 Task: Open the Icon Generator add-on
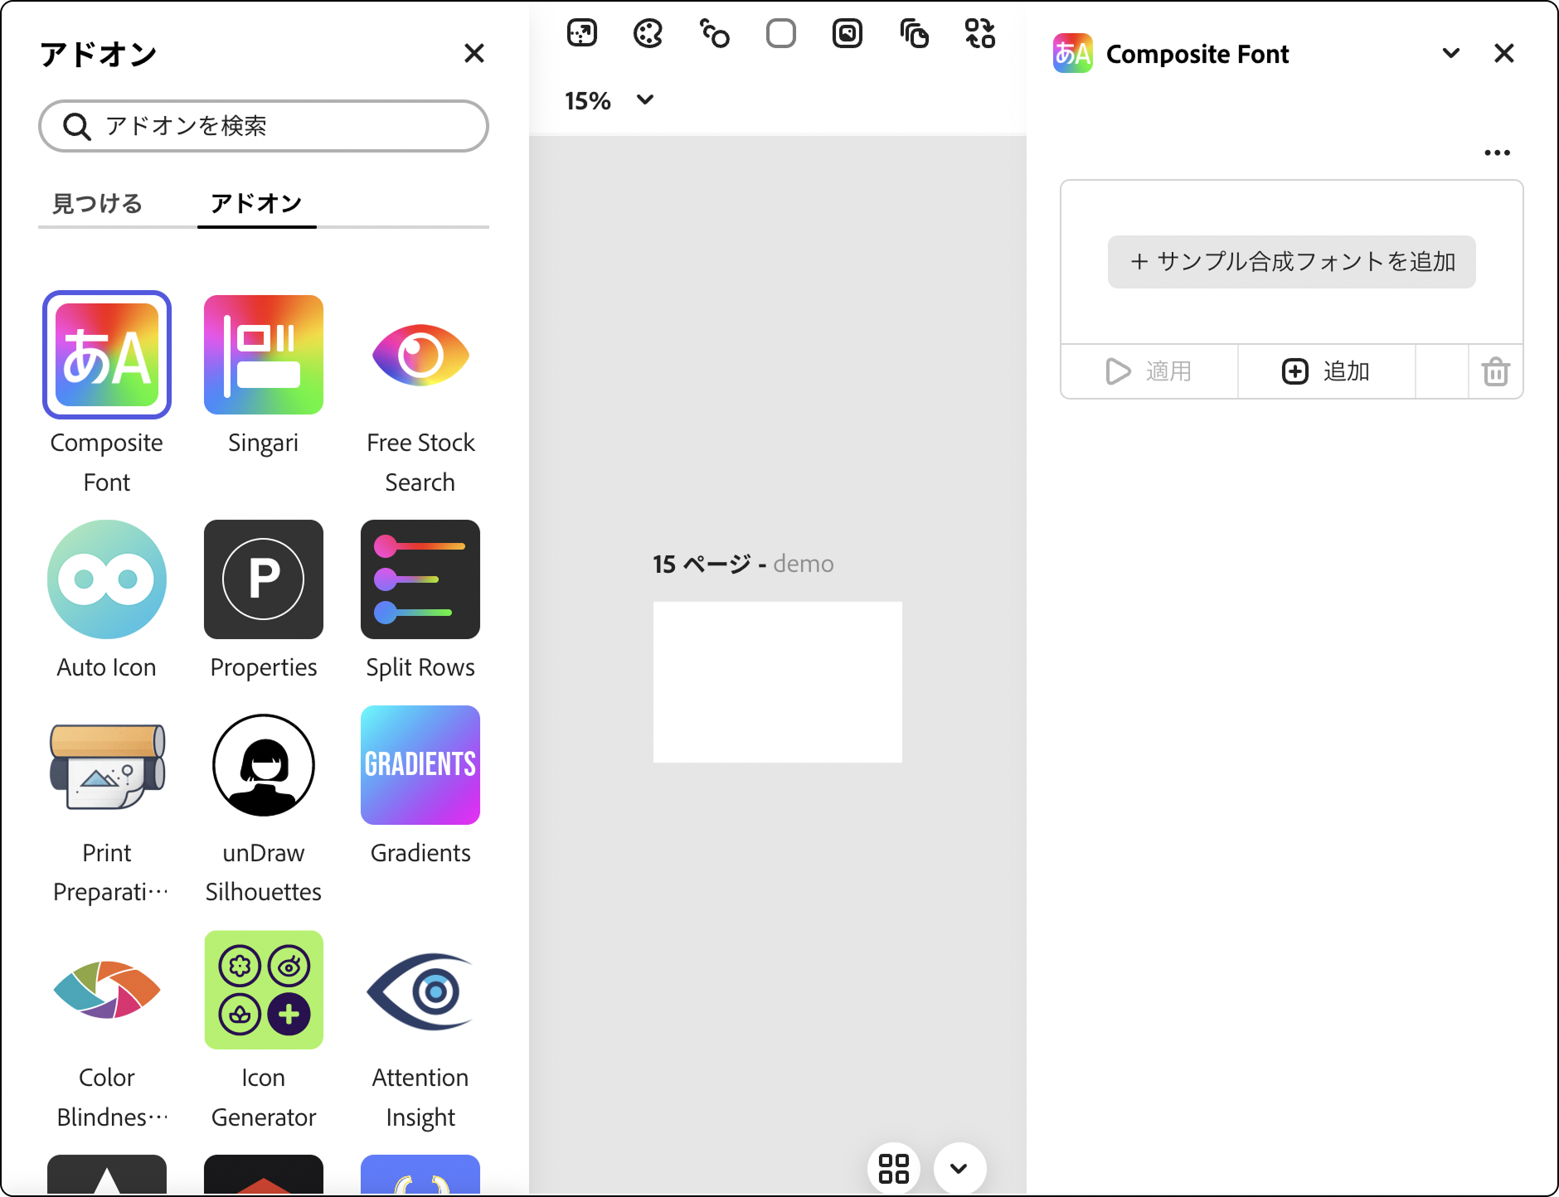coord(263,990)
